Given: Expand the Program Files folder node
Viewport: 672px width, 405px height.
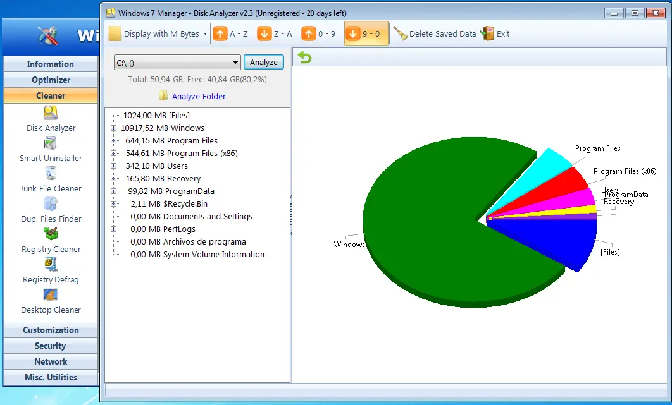Looking at the screenshot, I should click(113, 140).
